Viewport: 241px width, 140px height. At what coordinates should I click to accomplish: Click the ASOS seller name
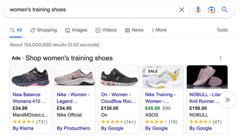(x=152, y=115)
